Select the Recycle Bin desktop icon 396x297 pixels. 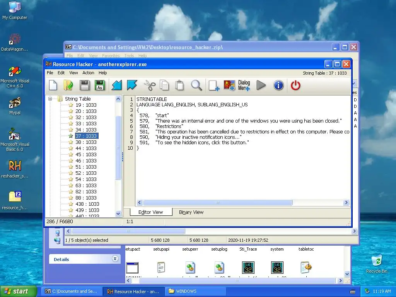point(377,264)
